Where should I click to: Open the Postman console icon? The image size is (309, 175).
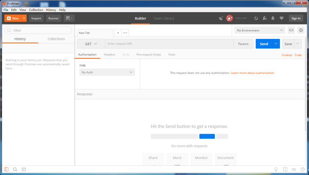click(x=24, y=169)
